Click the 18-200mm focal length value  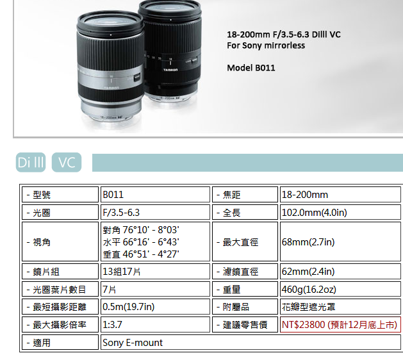click(305, 195)
